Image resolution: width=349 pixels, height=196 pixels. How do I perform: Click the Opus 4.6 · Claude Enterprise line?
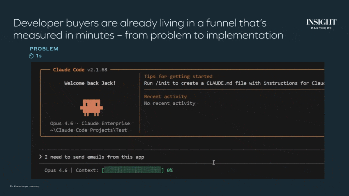coord(90,123)
